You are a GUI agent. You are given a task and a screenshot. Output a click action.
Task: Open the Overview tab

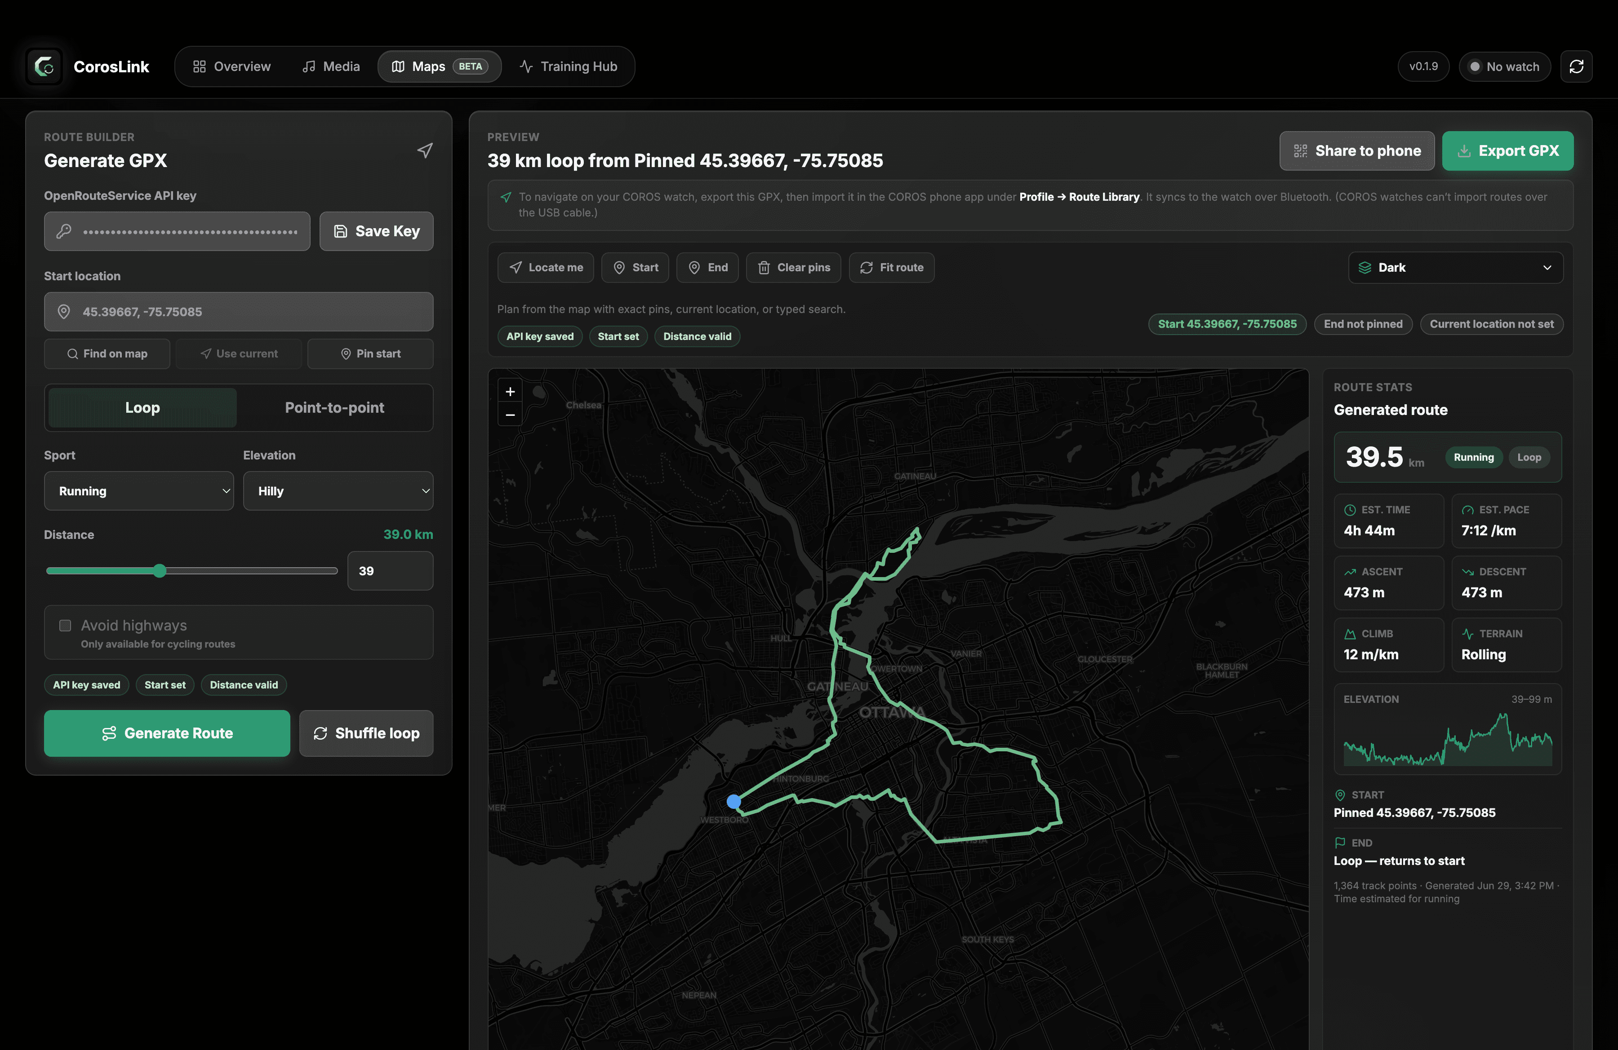232,66
